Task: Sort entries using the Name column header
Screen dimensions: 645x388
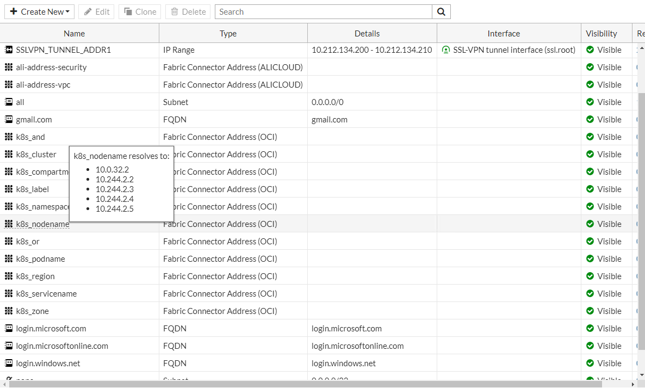Action: [x=74, y=33]
